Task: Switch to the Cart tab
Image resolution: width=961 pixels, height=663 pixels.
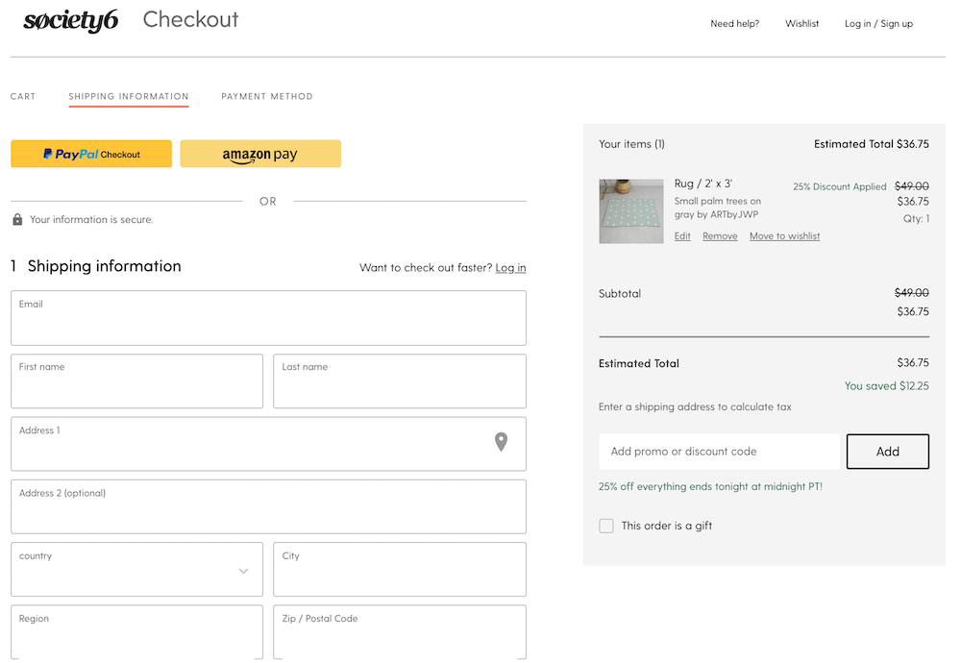Action: pos(23,96)
